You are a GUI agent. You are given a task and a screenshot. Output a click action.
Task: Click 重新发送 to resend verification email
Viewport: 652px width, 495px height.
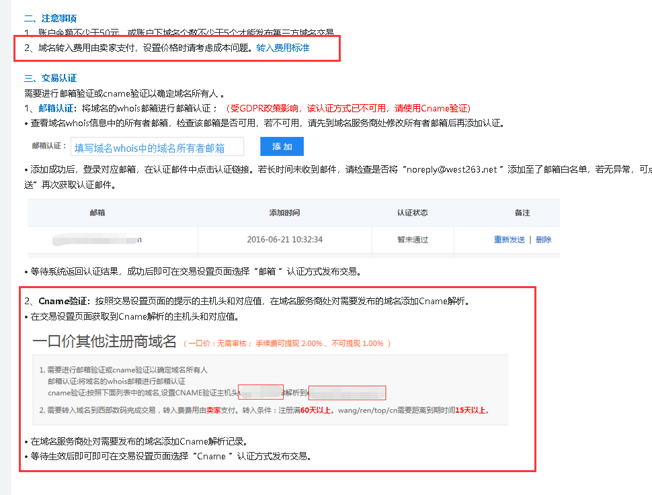point(509,240)
